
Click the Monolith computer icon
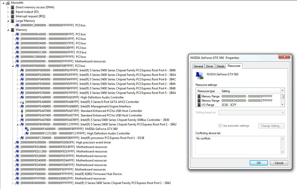point(8,3)
